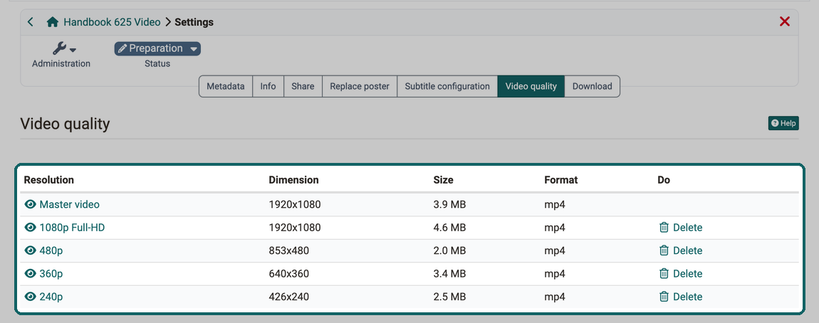Click the 4.6 MB size cell

tap(449, 228)
